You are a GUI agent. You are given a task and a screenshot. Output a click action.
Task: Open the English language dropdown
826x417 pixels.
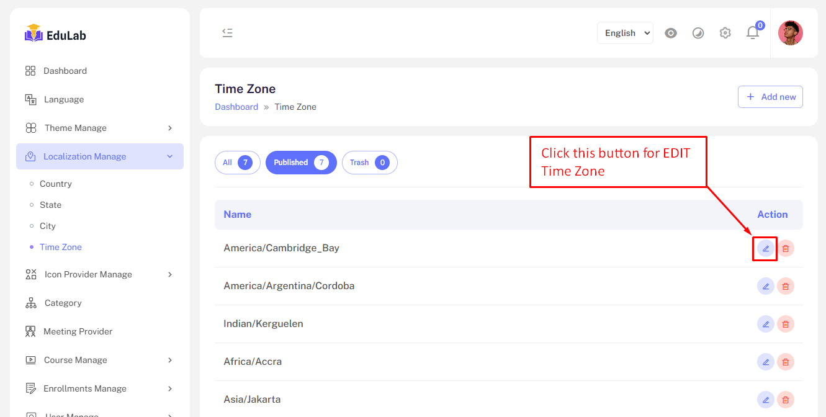pos(625,33)
